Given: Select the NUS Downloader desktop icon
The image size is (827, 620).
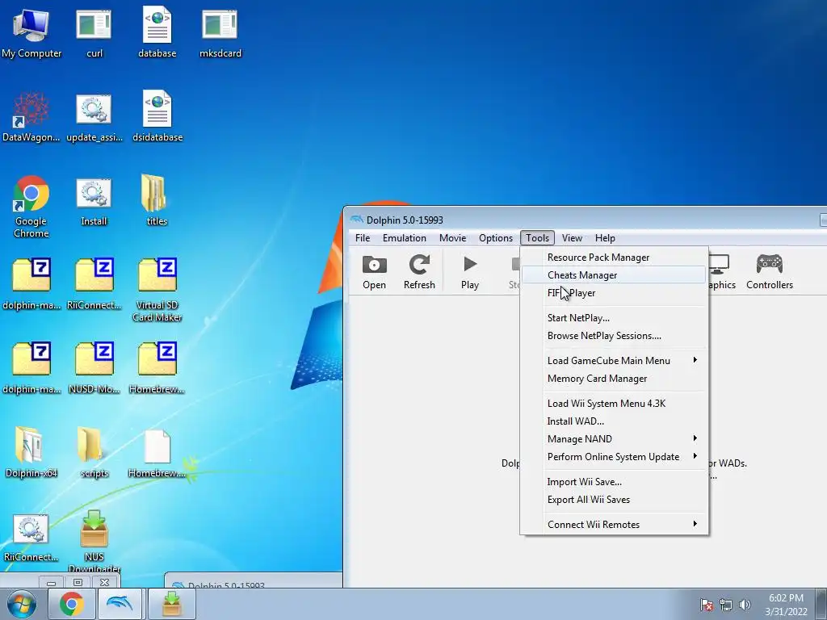Looking at the screenshot, I should [94, 540].
